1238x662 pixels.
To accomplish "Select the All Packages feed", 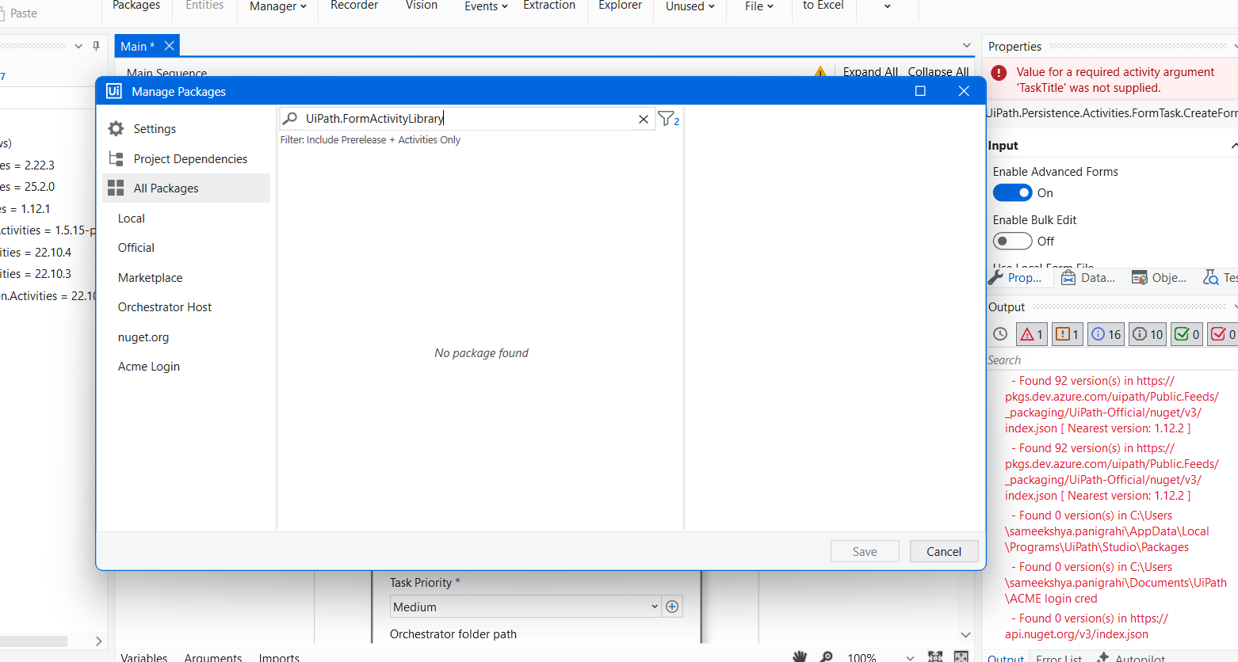I will point(186,188).
